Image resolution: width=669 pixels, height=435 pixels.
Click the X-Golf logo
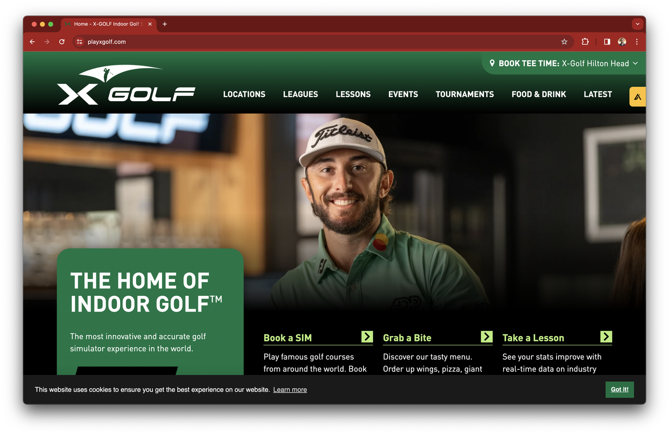pyautogui.click(x=126, y=85)
